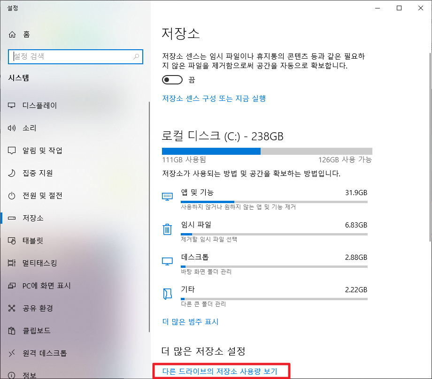This screenshot has width=432, height=379.
Task: Open 소리 settings page
Action: tap(30, 128)
